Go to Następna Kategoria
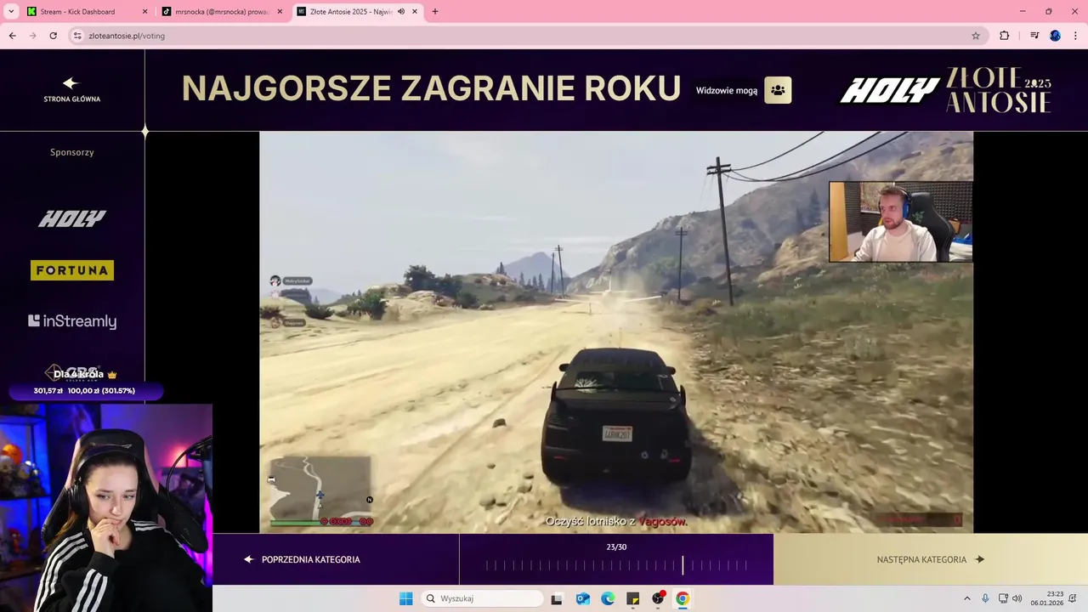The width and height of the screenshot is (1088, 612). 930,559
